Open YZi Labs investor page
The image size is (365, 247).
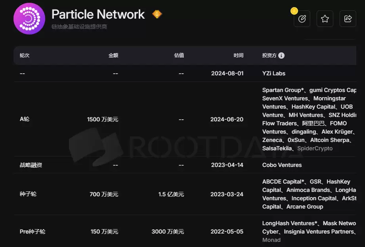pos(274,73)
